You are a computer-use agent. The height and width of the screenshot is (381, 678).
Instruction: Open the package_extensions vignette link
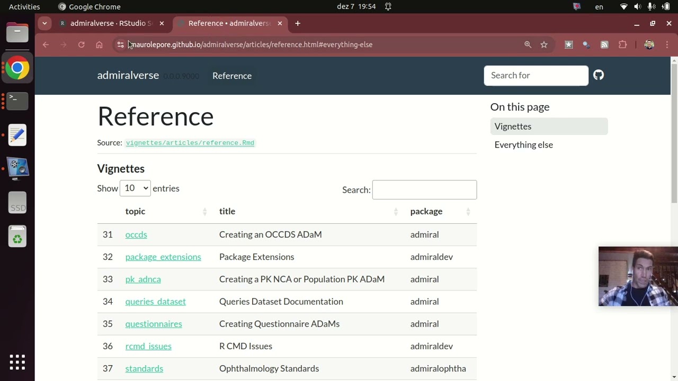pos(163,257)
